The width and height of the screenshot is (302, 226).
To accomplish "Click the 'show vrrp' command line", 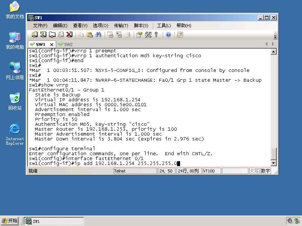I will 49,85.
